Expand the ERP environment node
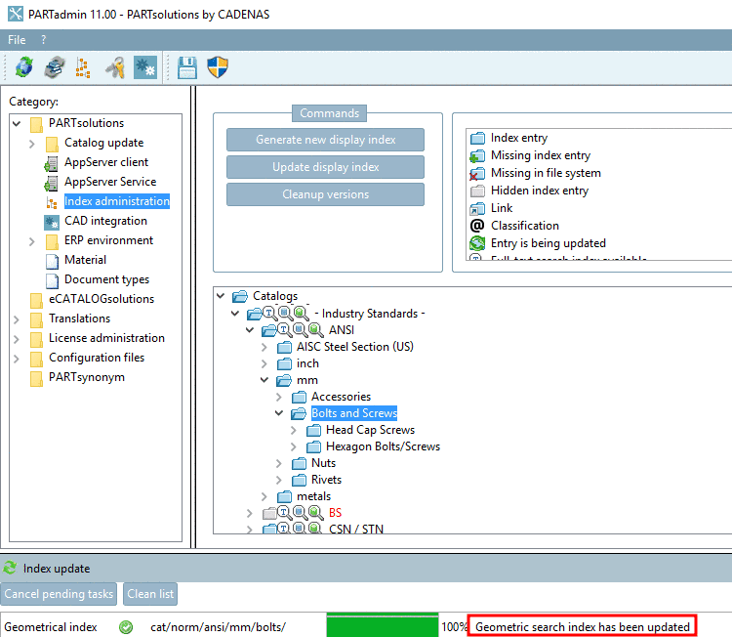Viewport: 732px width, 637px height. (32, 241)
